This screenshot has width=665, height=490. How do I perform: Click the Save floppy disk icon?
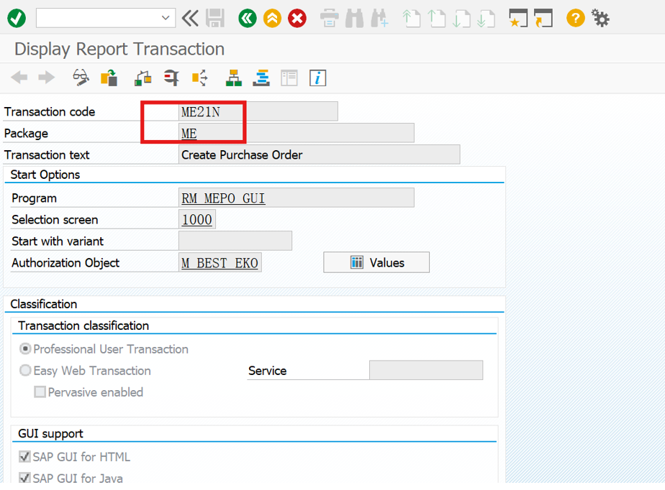tap(215, 18)
